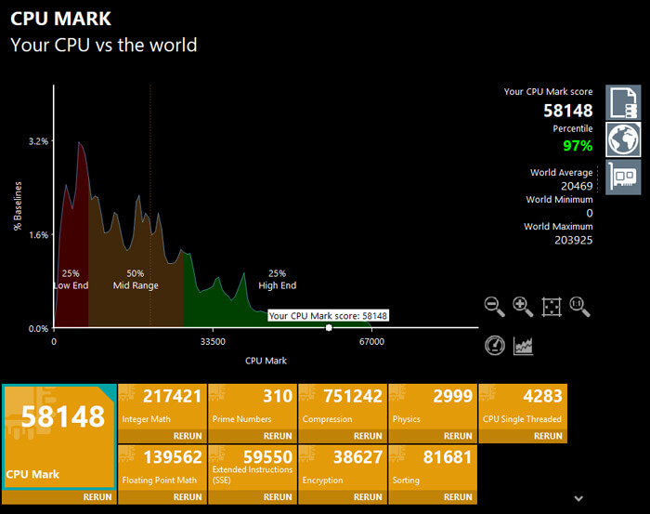Click the saved baseline file icon
Screen dimensions: 650x514
[623, 102]
